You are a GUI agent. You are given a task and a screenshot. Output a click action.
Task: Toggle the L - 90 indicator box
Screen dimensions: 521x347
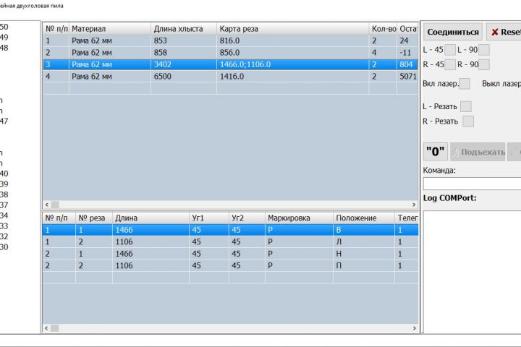484,50
